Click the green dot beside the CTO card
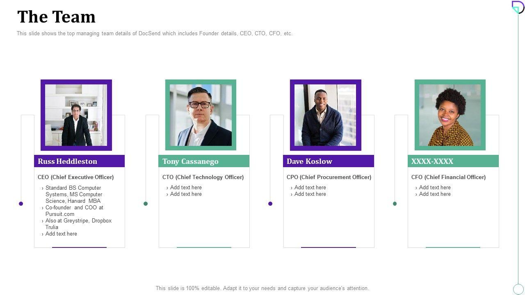The image size is (525, 295). click(x=146, y=204)
